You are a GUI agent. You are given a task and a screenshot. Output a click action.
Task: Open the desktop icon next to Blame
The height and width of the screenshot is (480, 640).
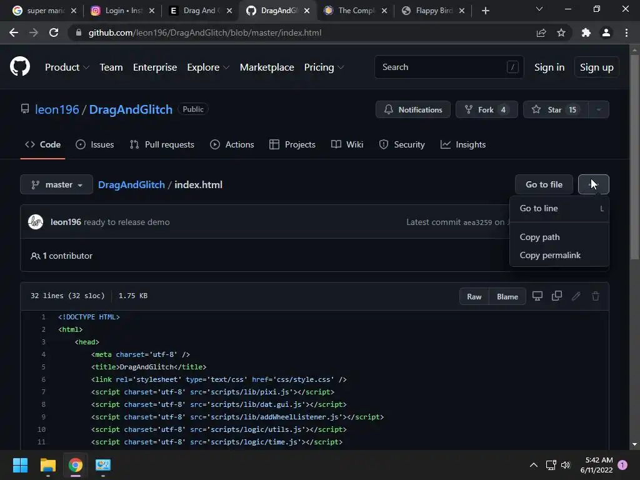pyautogui.click(x=537, y=296)
